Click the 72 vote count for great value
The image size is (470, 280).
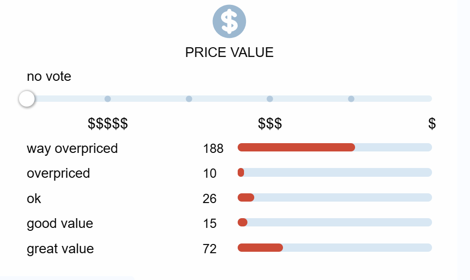pos(210,249)
